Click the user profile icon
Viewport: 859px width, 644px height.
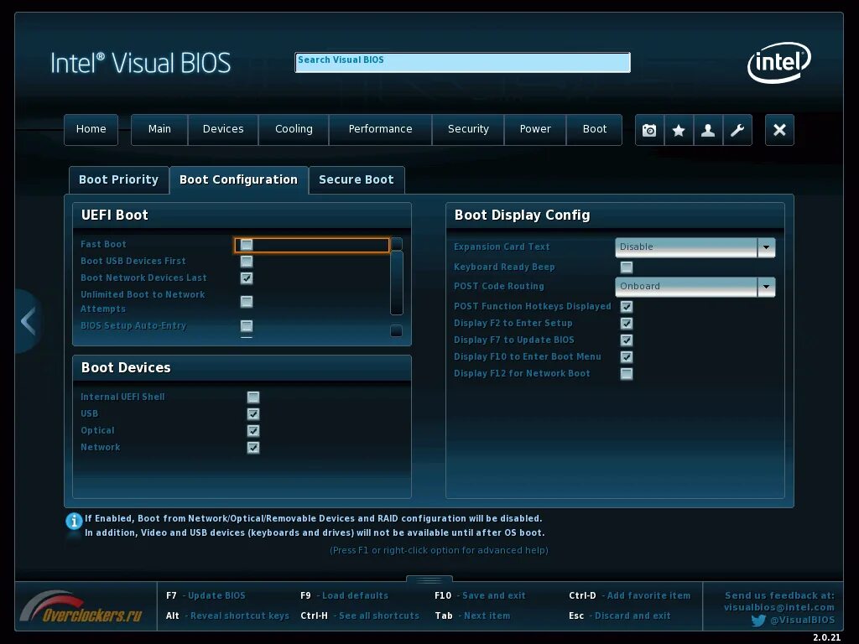[708, 130]
